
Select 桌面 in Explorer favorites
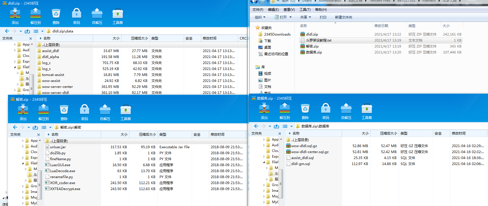click(x=265, y=47)
